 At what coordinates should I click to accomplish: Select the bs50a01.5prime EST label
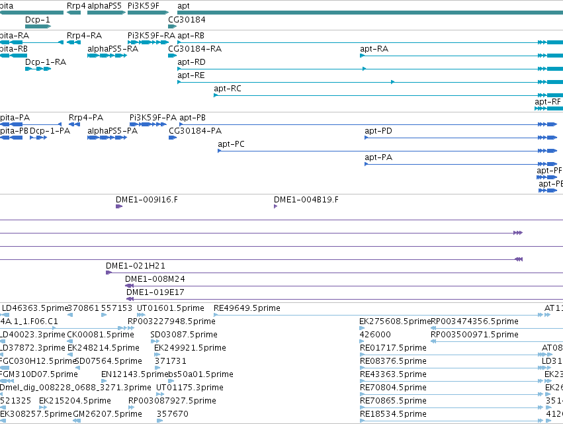pyautogui.click(x=200, y=375)
